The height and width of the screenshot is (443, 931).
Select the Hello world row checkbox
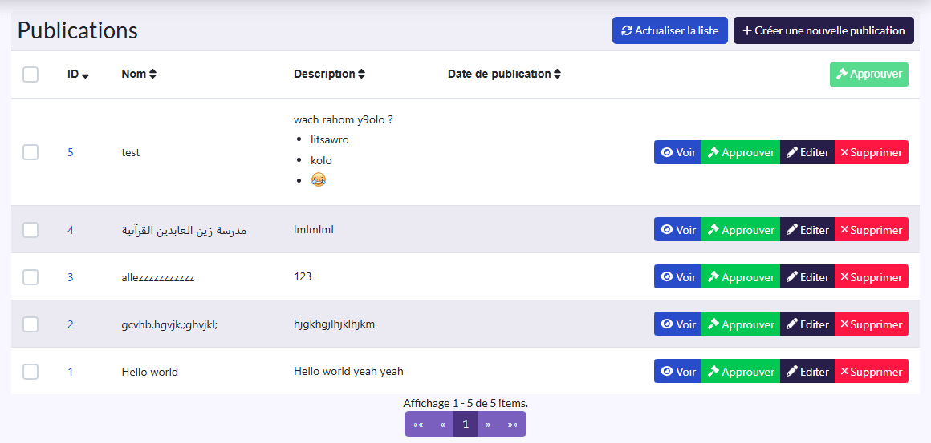point(30,372)
